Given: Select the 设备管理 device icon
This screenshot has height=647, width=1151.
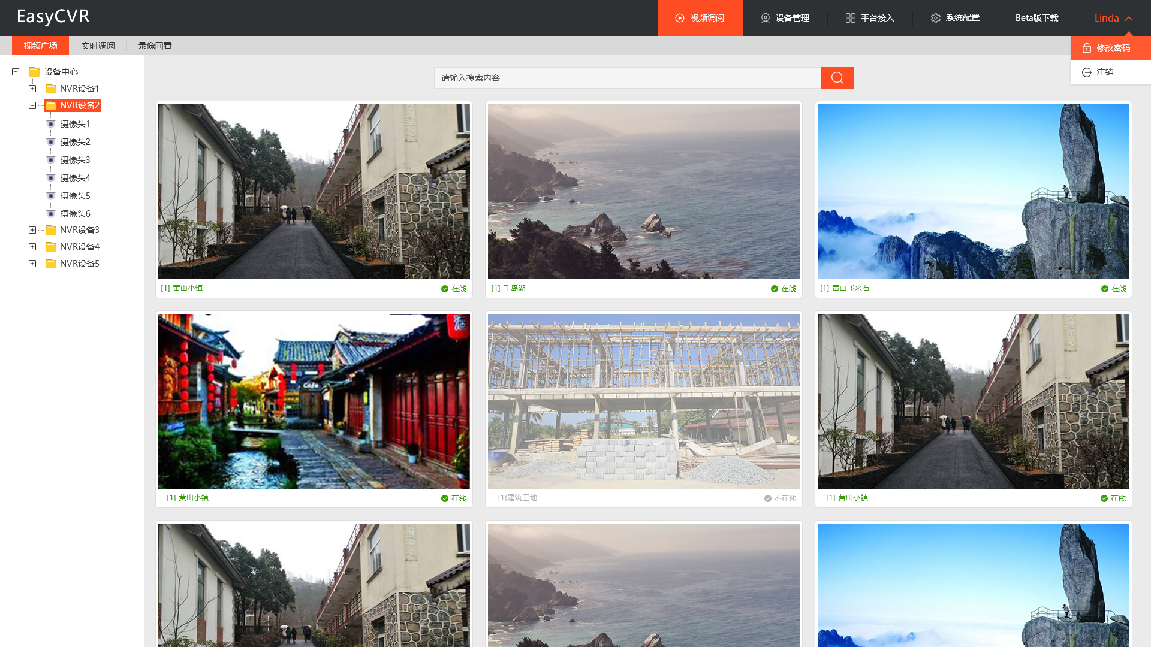Looking at the screenshot, I should click(764, 18).
